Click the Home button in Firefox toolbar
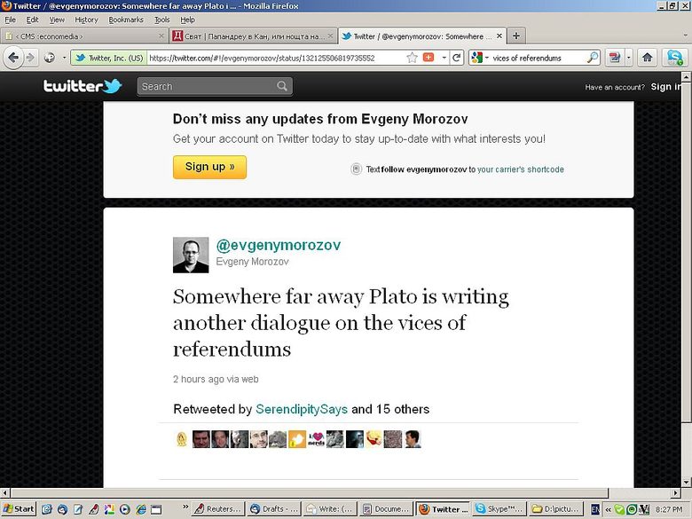This screenshot has height=519, width=692. click(647, 58)
